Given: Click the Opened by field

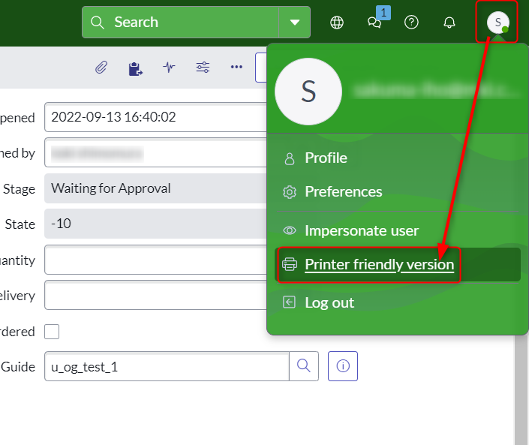Looking at the screenshot, I should coord(155,152).
